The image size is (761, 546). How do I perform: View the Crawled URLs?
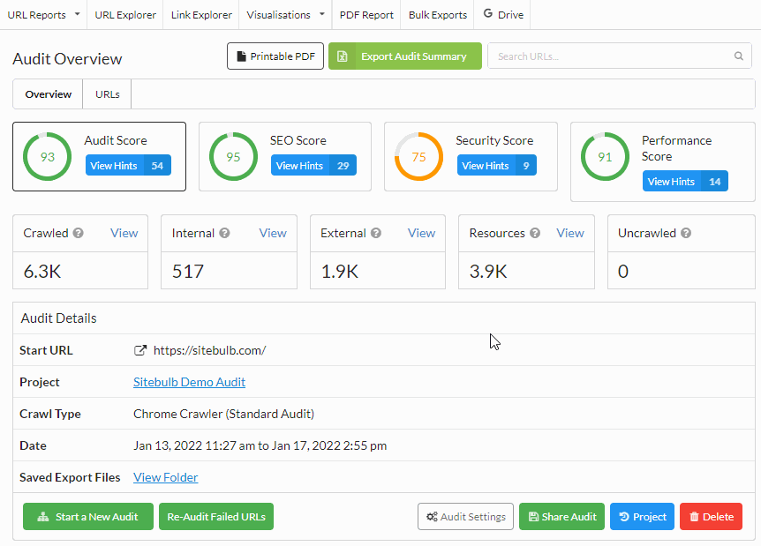124,233
